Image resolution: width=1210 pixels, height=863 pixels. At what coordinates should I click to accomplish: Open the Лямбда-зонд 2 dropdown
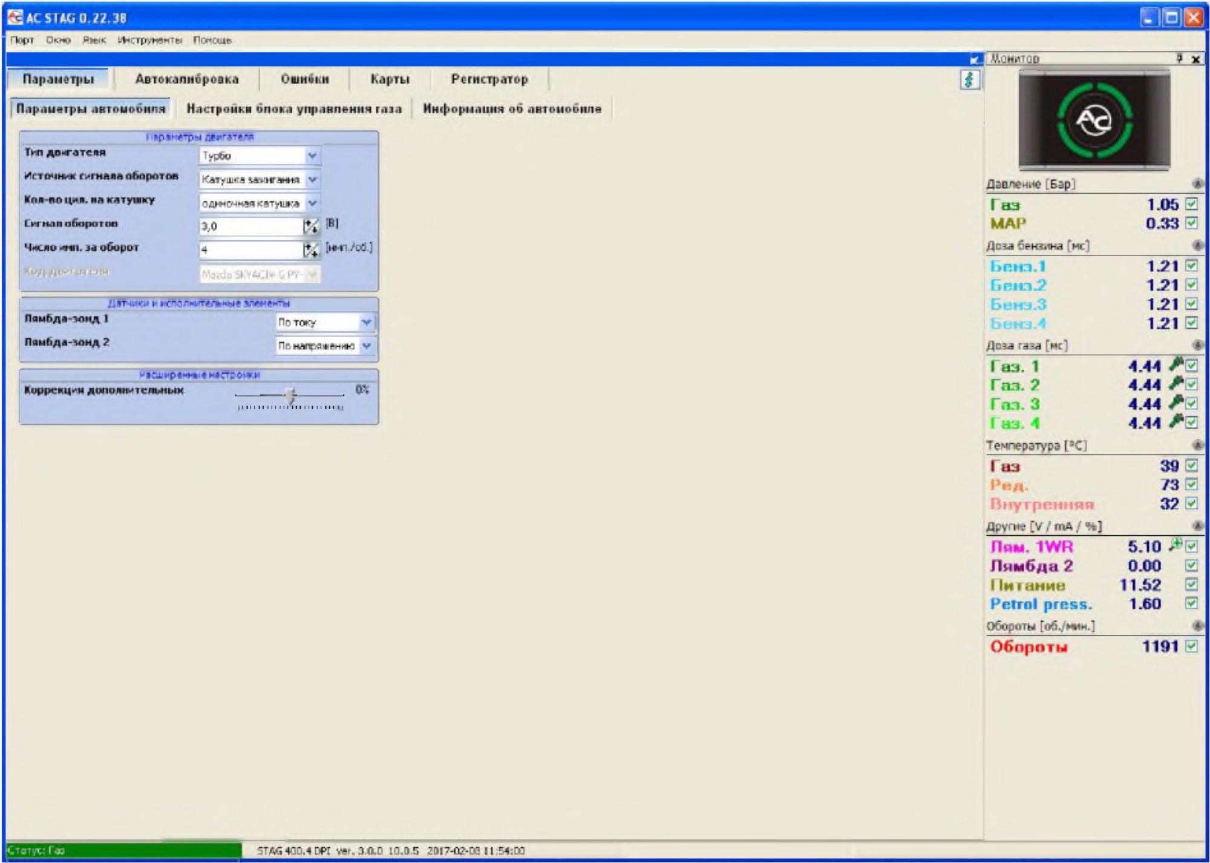366,346
